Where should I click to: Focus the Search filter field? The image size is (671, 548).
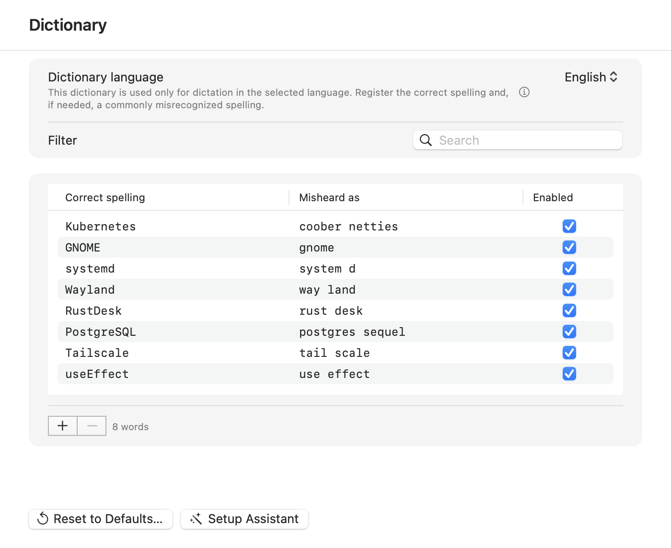518,140
